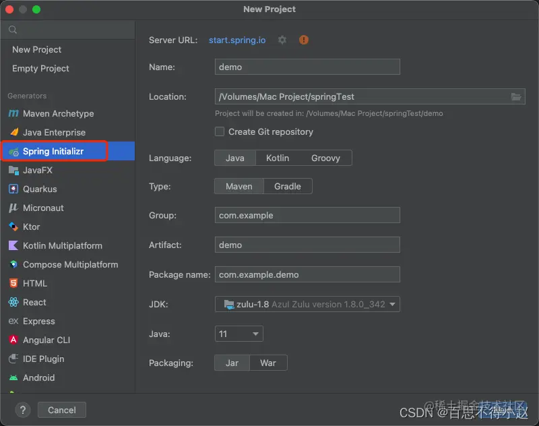Viewport: 539px width, 426px height.
Task: Click the React atom icon
Action: coord(13,302)
